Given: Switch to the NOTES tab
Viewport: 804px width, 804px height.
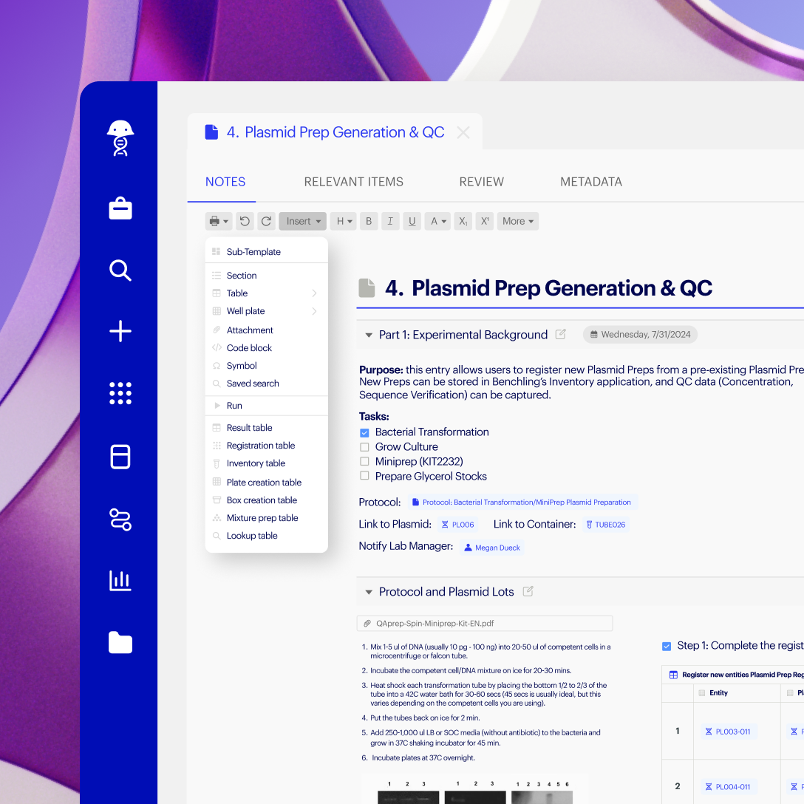Looking at the screenshot, I should pyautogui.click(x=225, y=182).
